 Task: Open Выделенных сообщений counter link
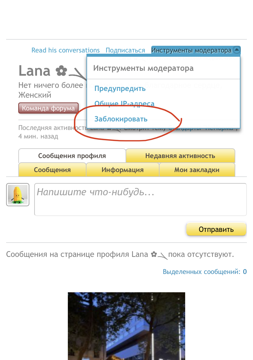click(205, 272)
